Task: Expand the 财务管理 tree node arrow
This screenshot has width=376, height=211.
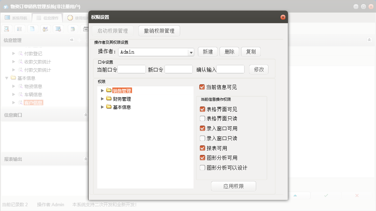Action: click(102, 99)
